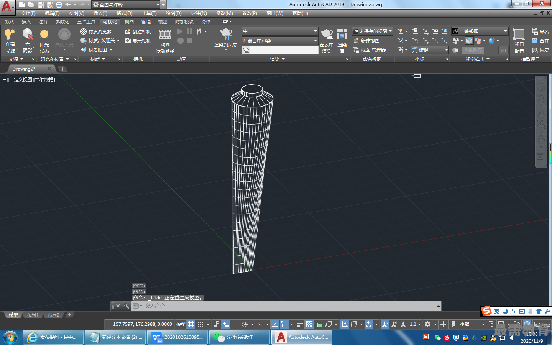Viewport: 552px width, 345px height.
Task: Open the 俯视 UCS orientation dropdown
Action: click(x=430, y=50)
